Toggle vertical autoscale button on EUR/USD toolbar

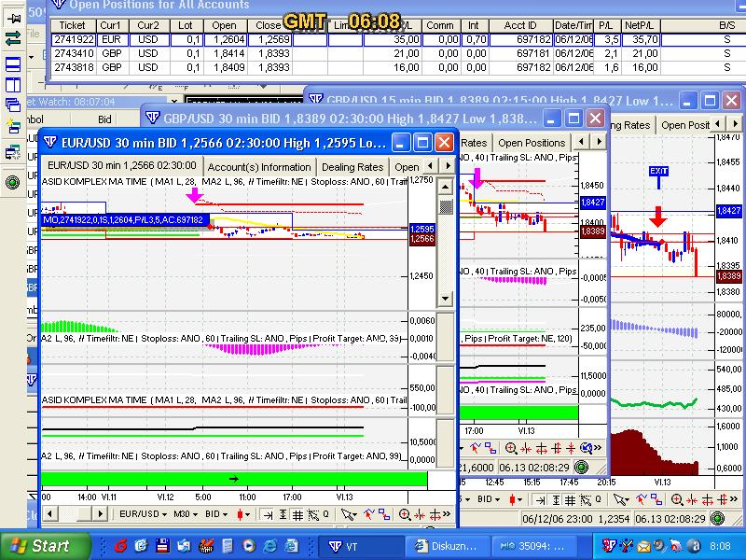[x=281, y=514]
